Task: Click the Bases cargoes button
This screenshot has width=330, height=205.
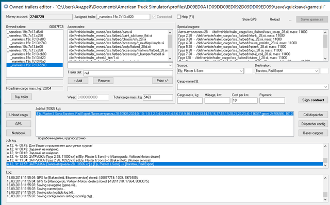Action: (313, 133)
